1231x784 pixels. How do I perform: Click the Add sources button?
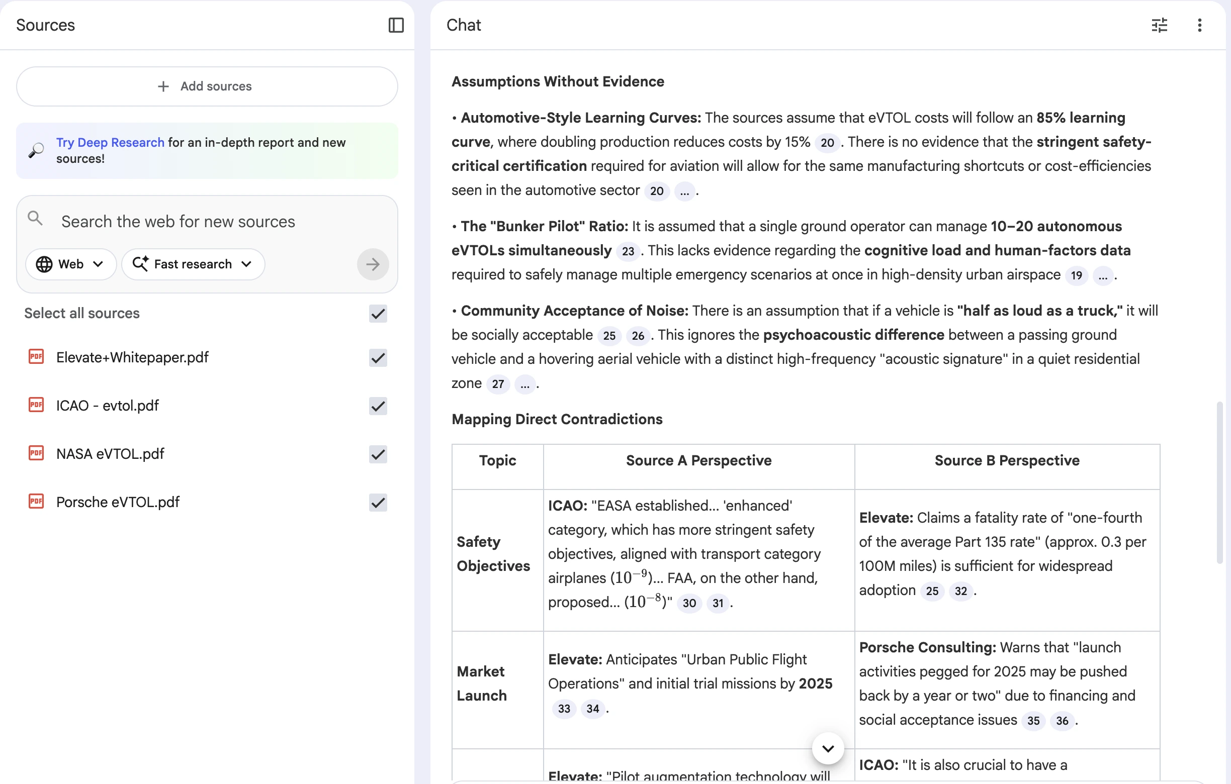click(207, 86)
